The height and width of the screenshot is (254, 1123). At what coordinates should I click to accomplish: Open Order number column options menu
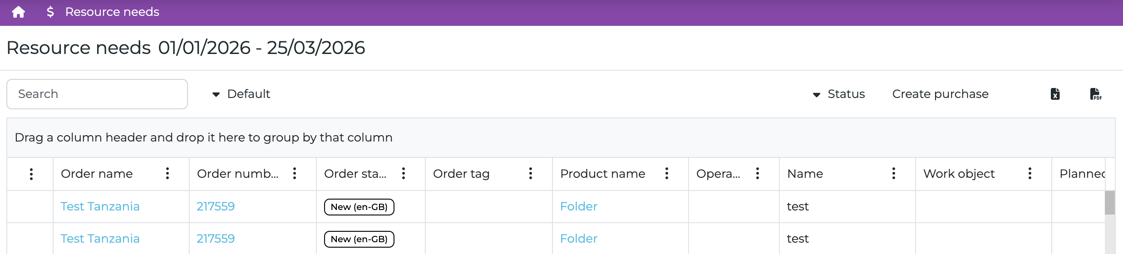(x=295, y=173)
